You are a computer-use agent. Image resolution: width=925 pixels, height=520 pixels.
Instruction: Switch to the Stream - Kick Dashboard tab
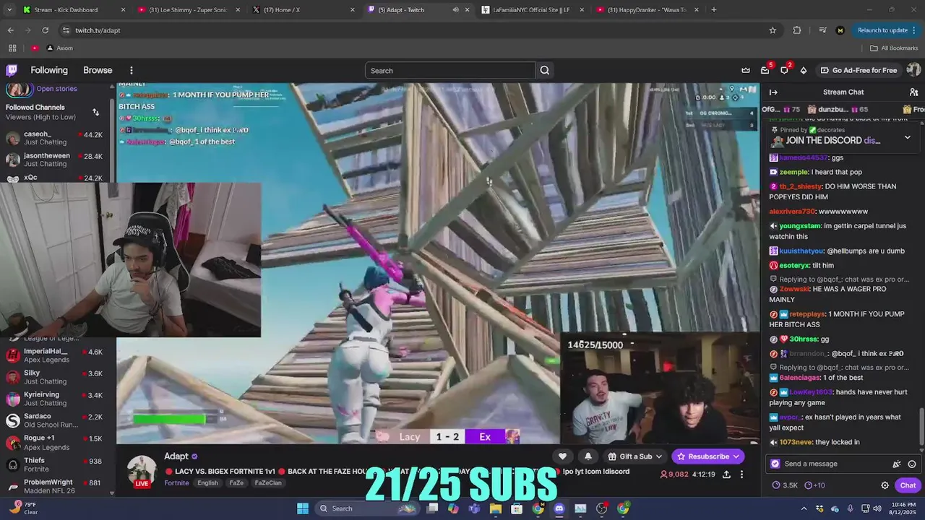point(72,9)
